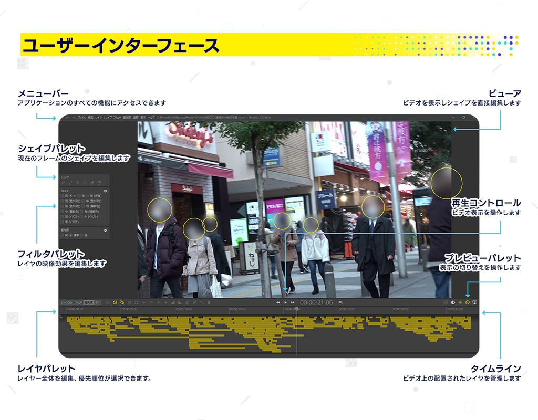
Task: Open the 追跡 menu
Action: click(x=136, y=118)
